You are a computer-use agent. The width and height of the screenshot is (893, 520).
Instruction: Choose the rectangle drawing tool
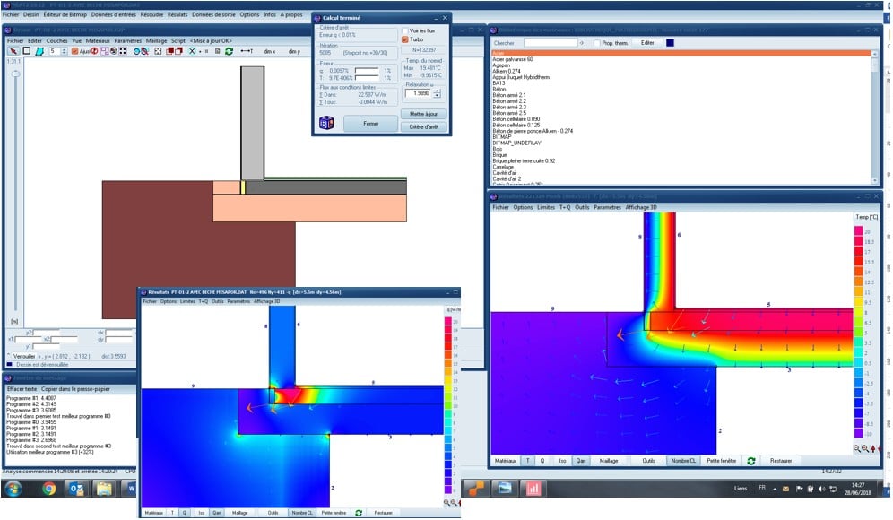point(27,51)
